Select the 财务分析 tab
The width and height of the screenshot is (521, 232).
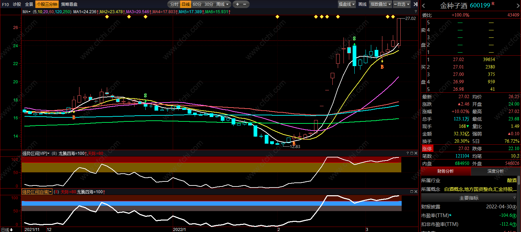(445, 171)
